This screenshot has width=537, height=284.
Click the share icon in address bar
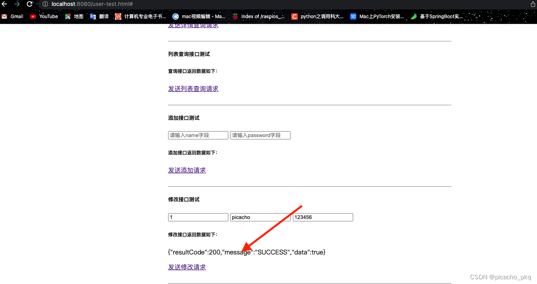point(533,4)
